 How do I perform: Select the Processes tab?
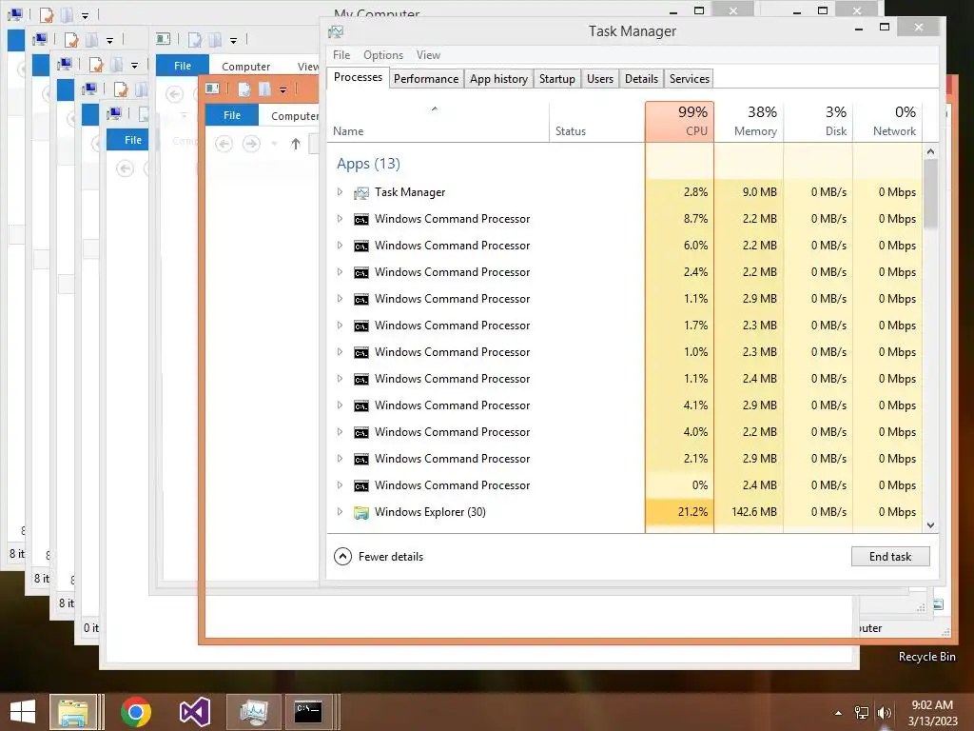358,77
